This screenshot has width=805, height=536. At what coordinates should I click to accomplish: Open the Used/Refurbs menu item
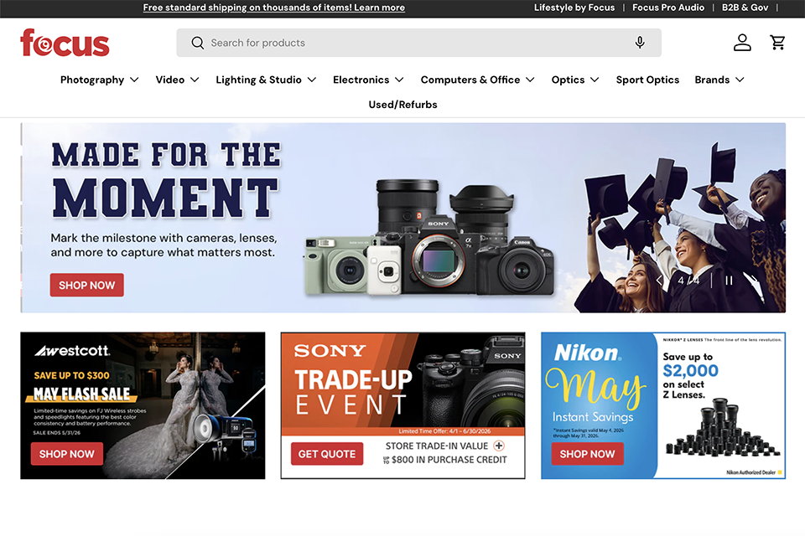pyautogui.click(x=403, y=105)
